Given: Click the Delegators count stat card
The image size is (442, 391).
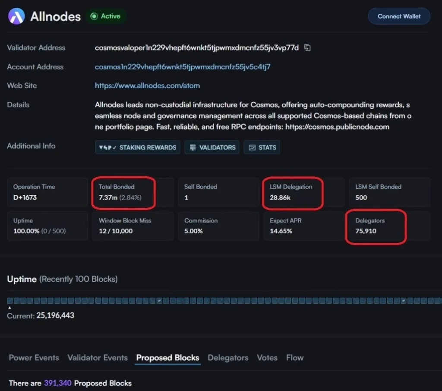Looking at the screenshot, I should tap(389, 226).
